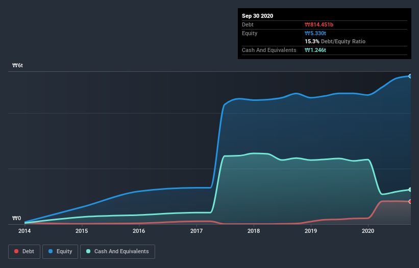Click the blue Equity end-point marker
419x268 pixels.
[410, 76]
